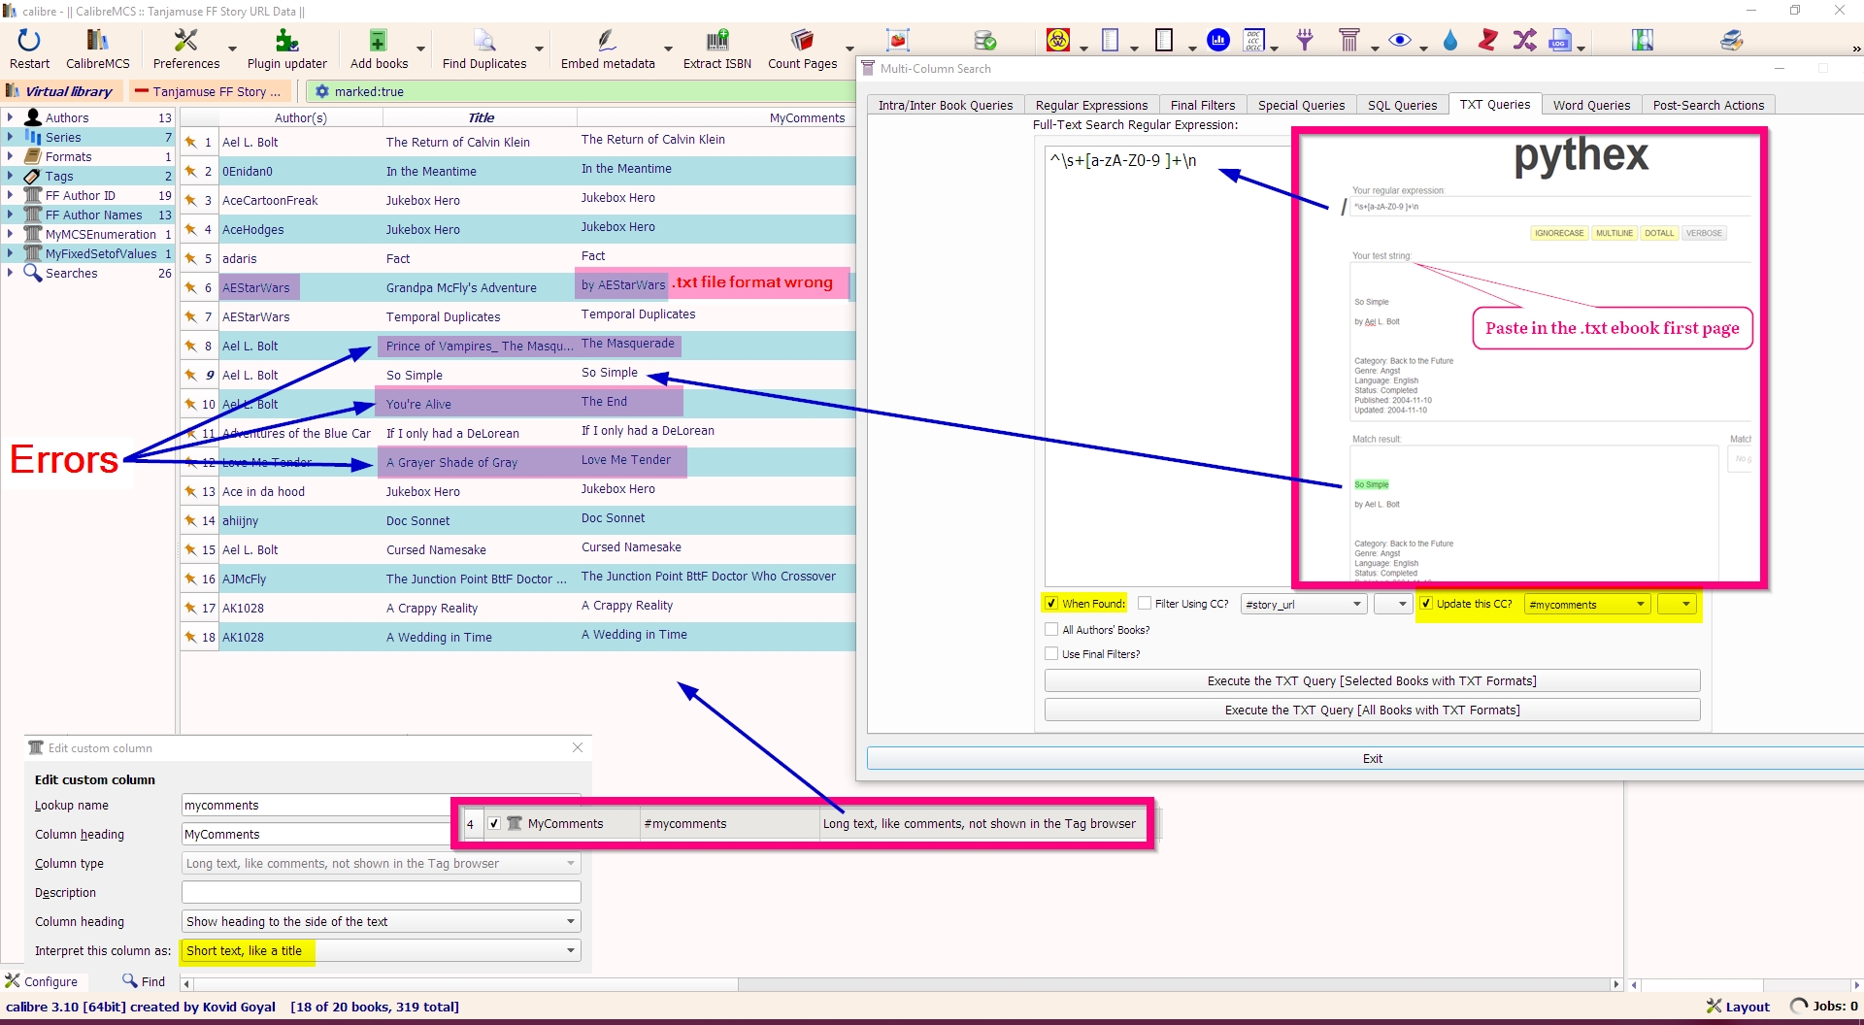
Task: Enable the Use Final Filters checkbox
Action: 1050,654
